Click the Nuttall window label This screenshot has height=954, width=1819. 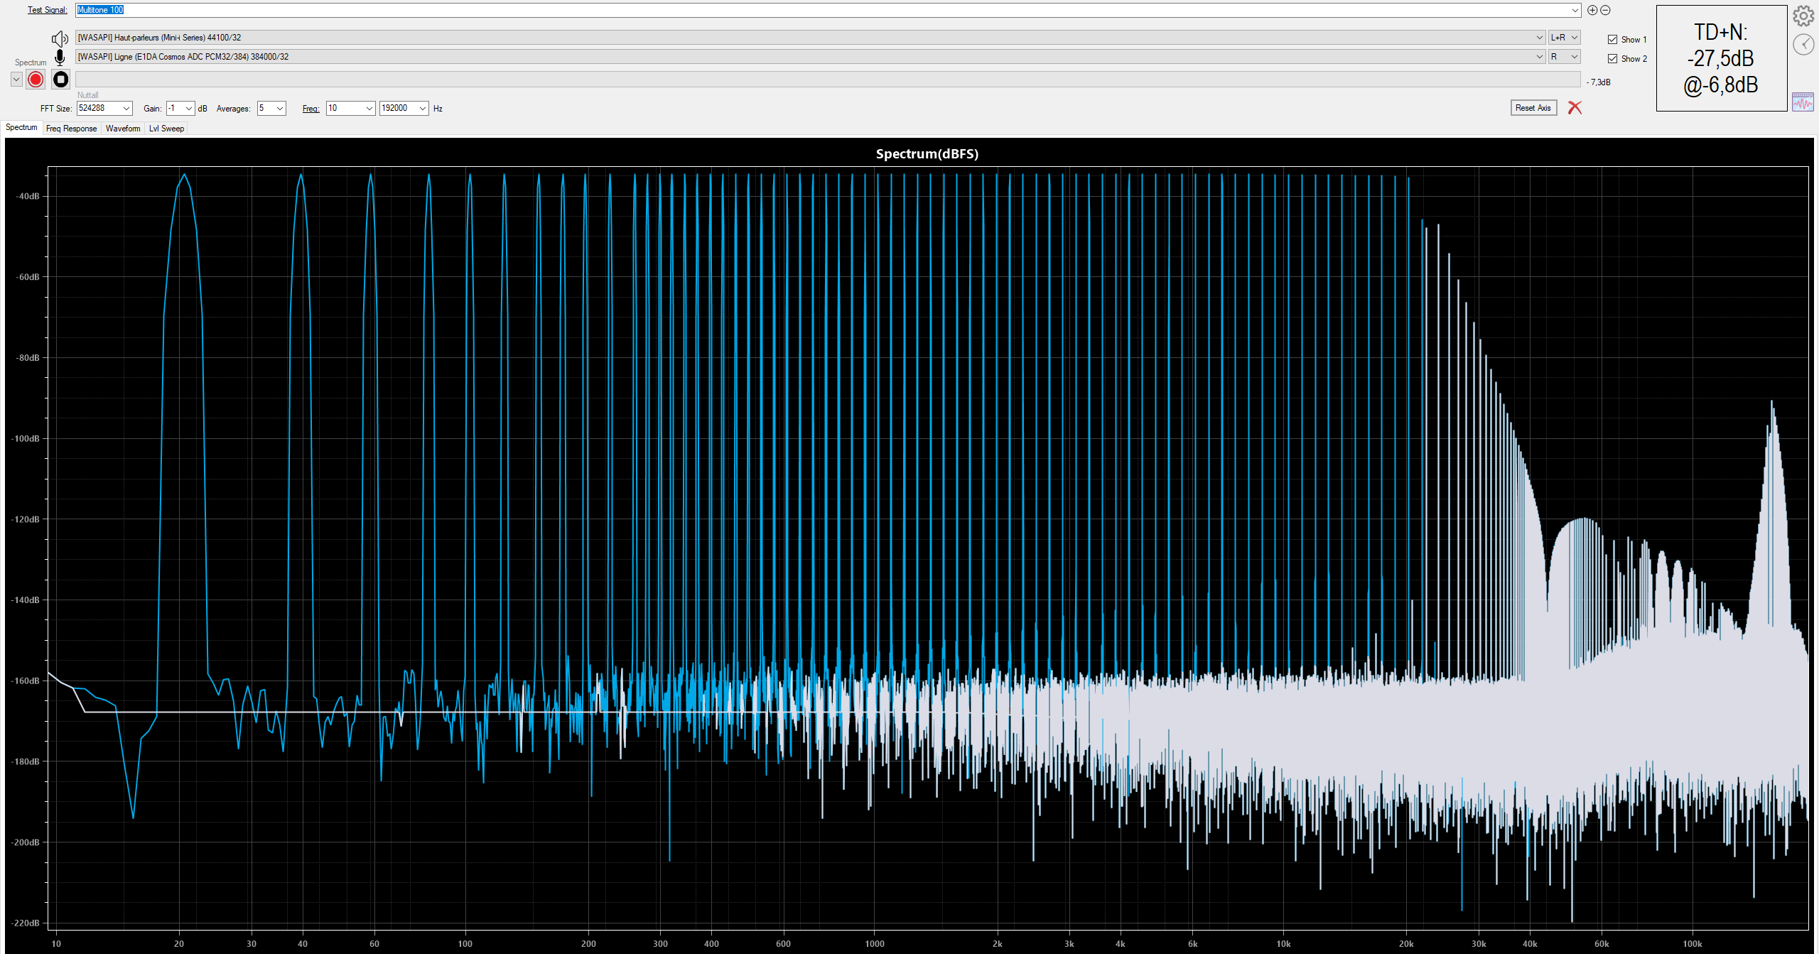point(88,95)
